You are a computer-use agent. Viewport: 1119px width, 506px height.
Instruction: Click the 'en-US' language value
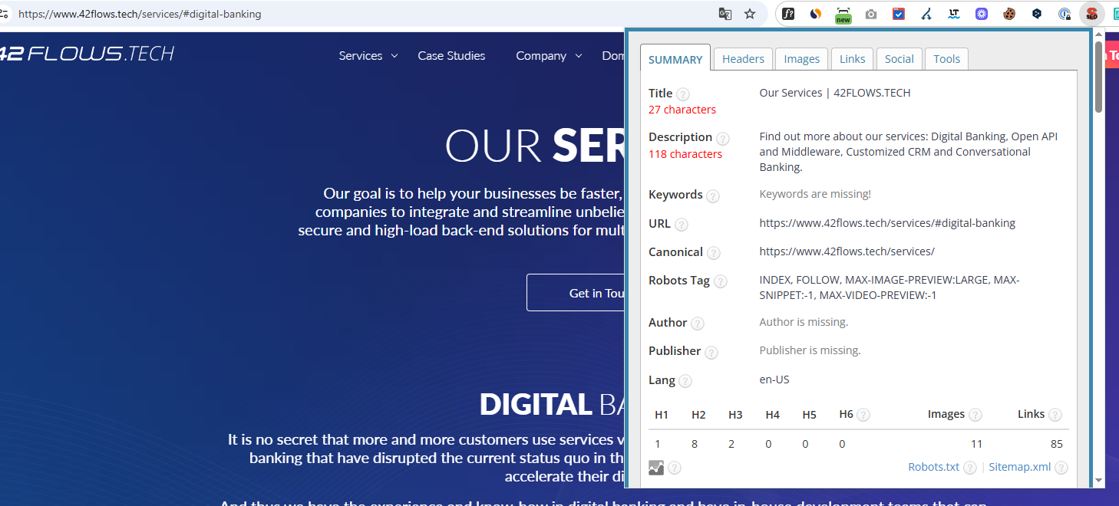(x=774, y=379)
